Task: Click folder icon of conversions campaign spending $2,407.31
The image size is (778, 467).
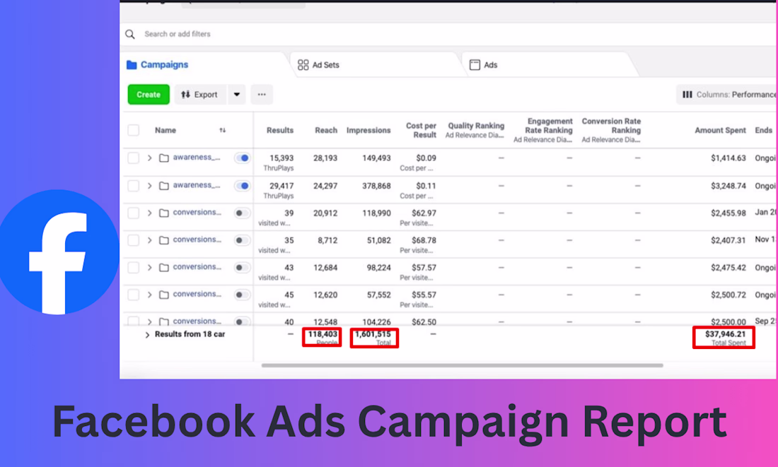Action: click(164, 240)
